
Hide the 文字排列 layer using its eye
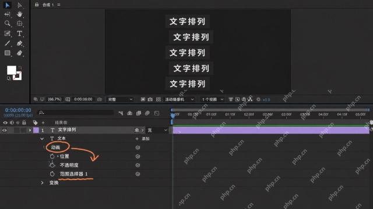point(5,130)
